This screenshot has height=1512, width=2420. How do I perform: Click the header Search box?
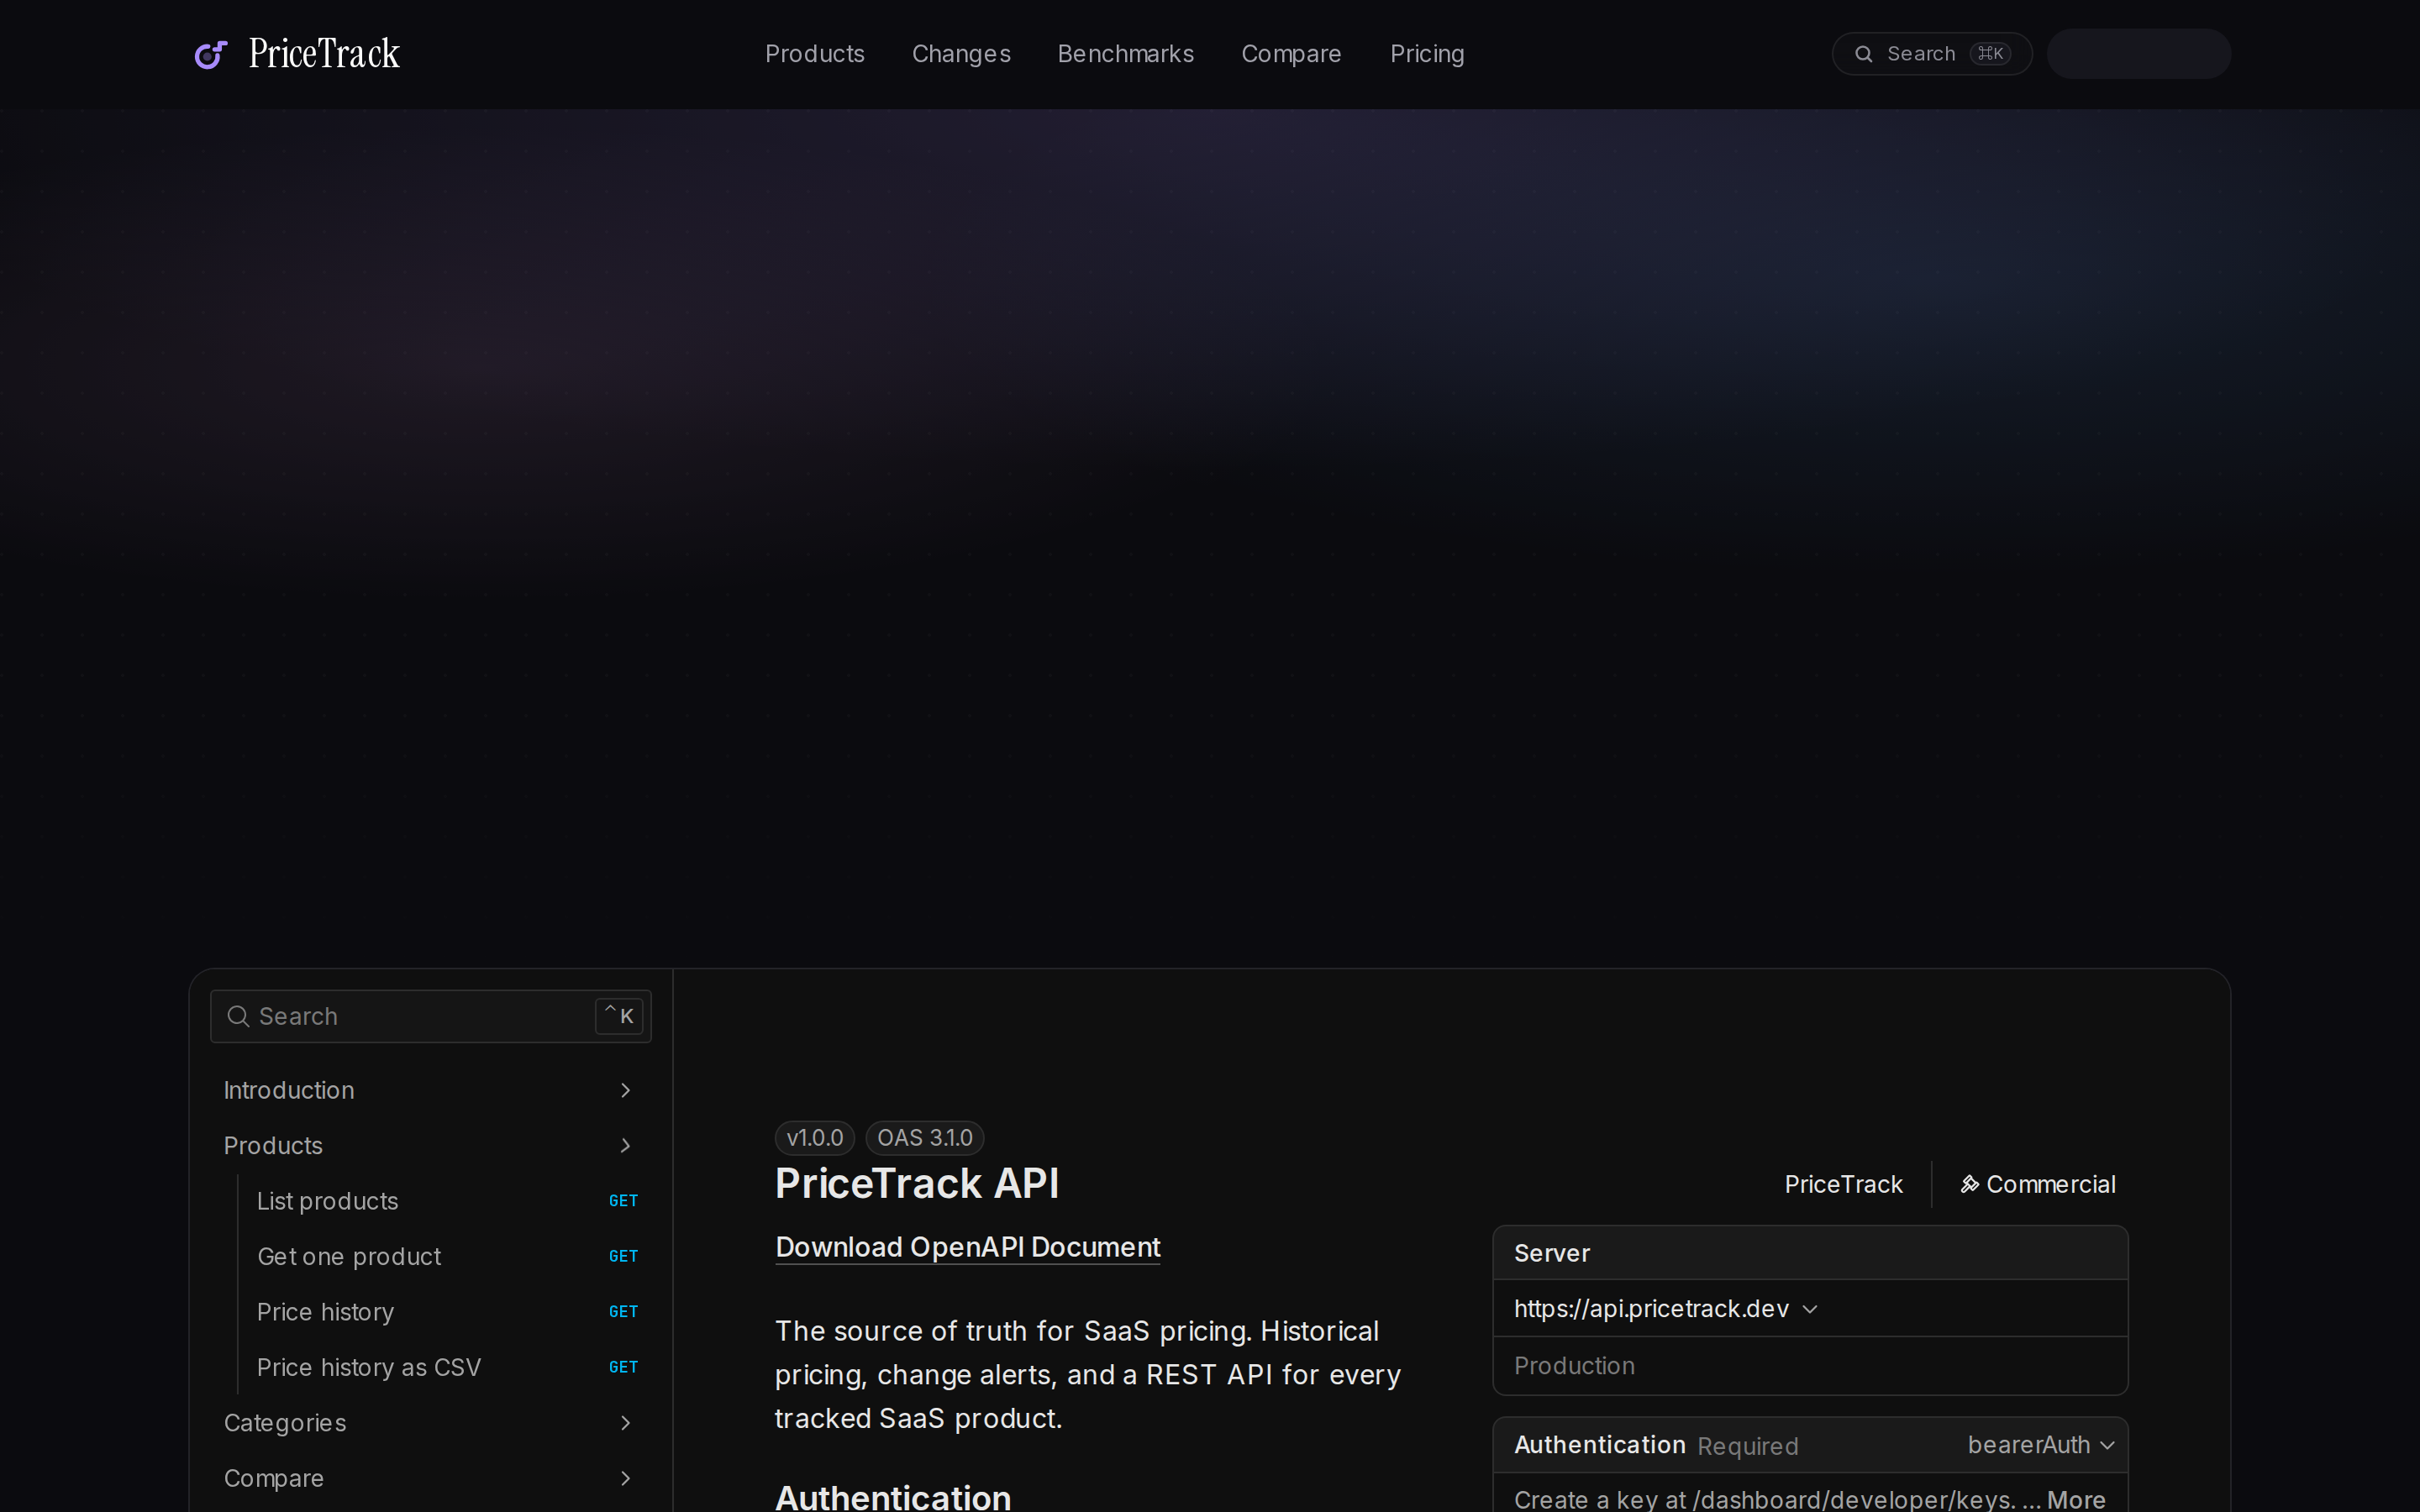(x=1931, y=54)
